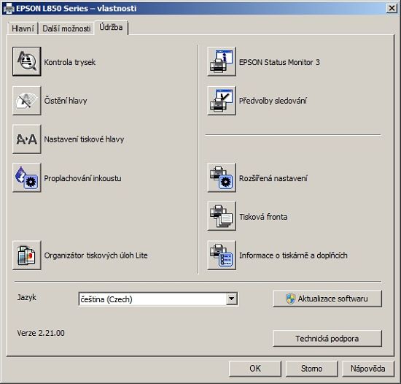
Task: Open Technická podpora
Action: click(327, 339)
